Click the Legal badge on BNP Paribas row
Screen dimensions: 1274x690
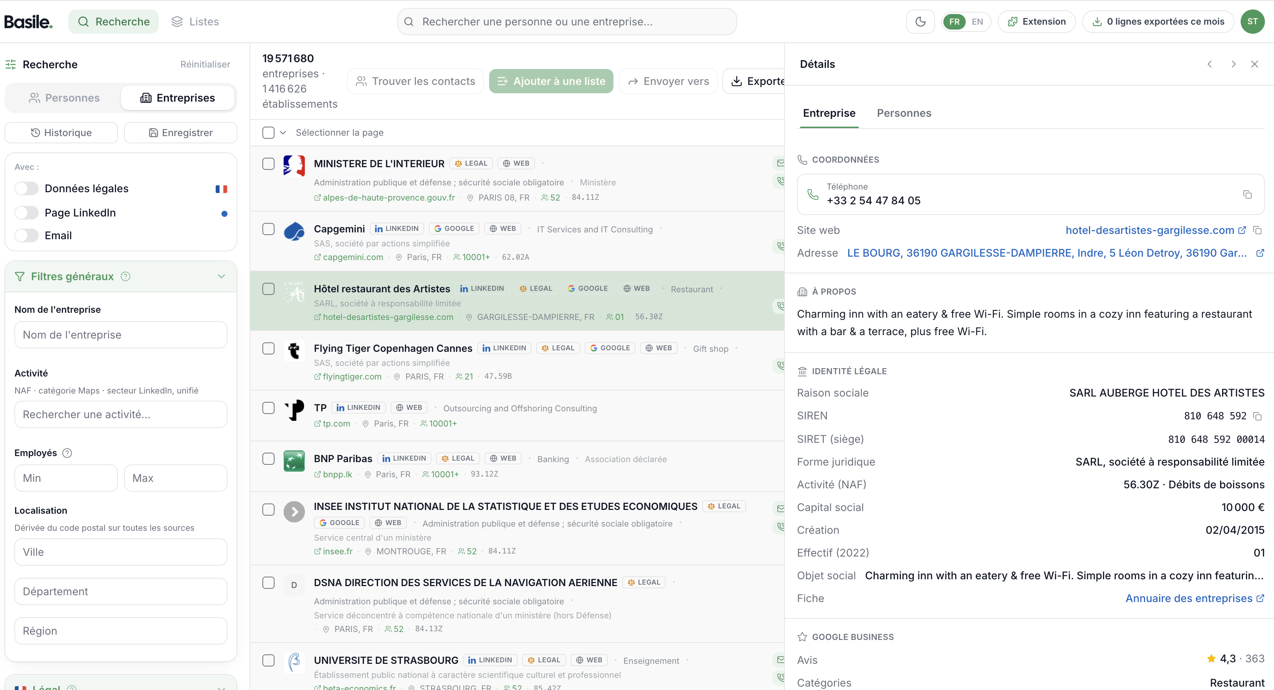click(458, 458)
